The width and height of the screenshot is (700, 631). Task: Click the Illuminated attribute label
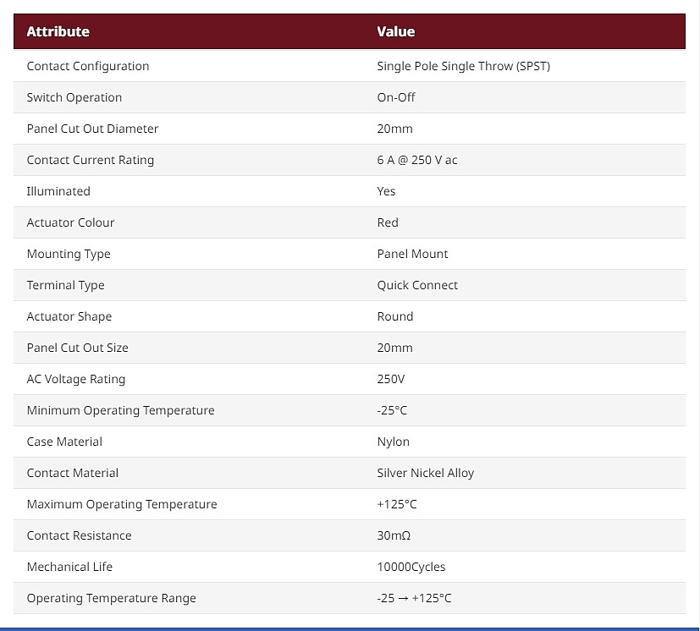point(58,191)
